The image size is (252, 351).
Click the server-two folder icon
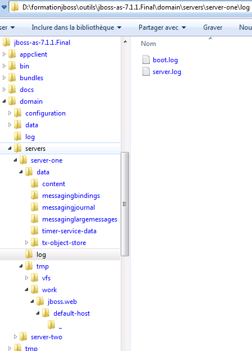pos(24,337)
